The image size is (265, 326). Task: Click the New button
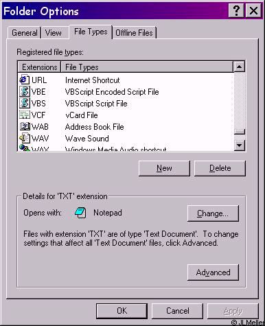164,168
